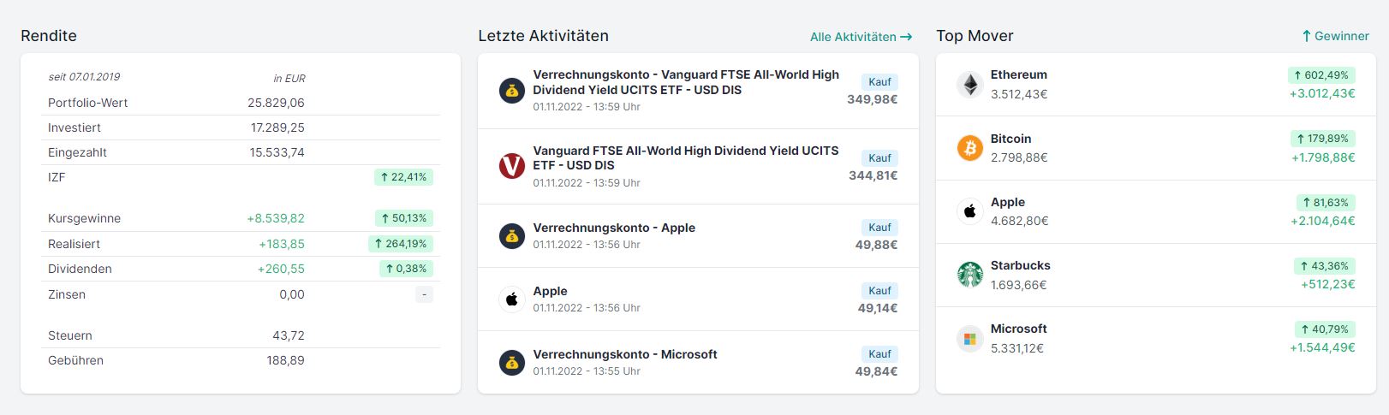The width and height of the screenshot is (1389, 415).
Task: Click the IZF 22,41% badge
Action: [403, 177]
